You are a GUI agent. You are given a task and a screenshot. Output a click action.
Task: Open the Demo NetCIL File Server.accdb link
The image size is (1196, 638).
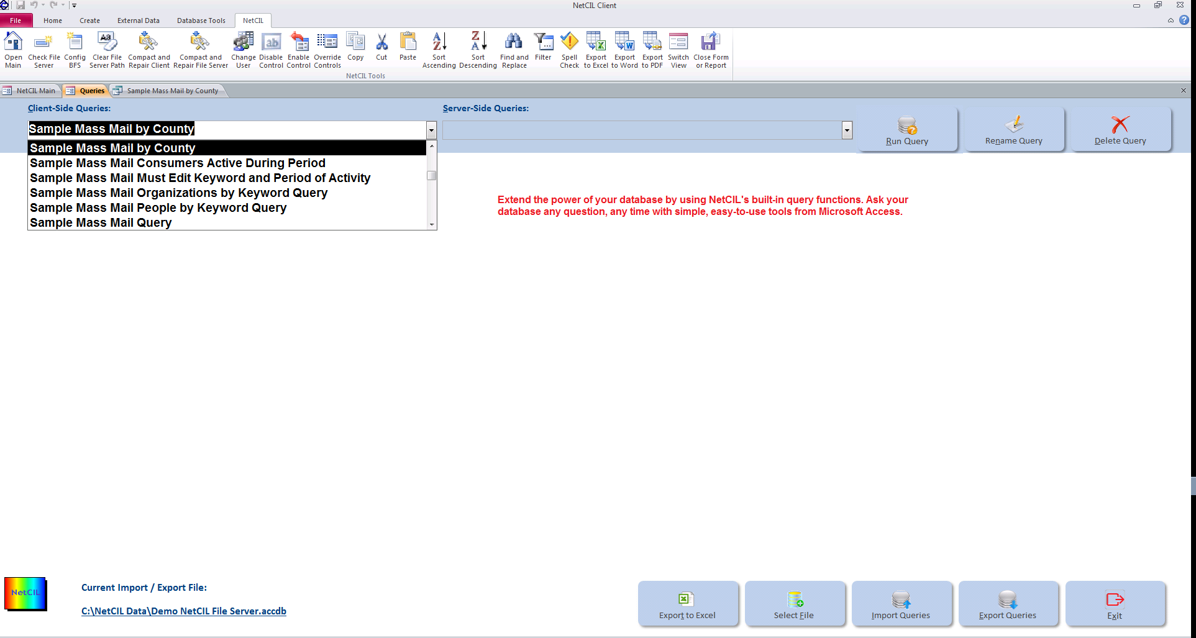pyautogui.click(x=183, y=611)
